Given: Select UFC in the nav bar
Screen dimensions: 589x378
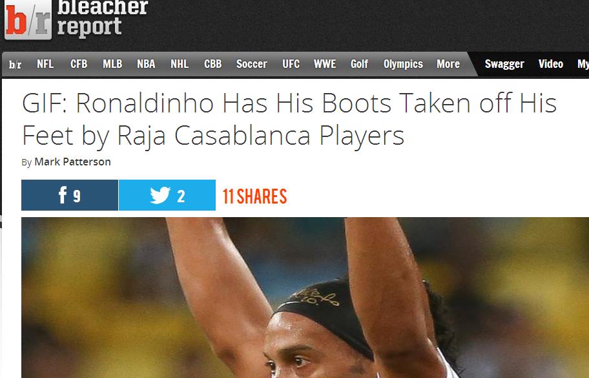Looking at the screenshot, I should (291, 64).
